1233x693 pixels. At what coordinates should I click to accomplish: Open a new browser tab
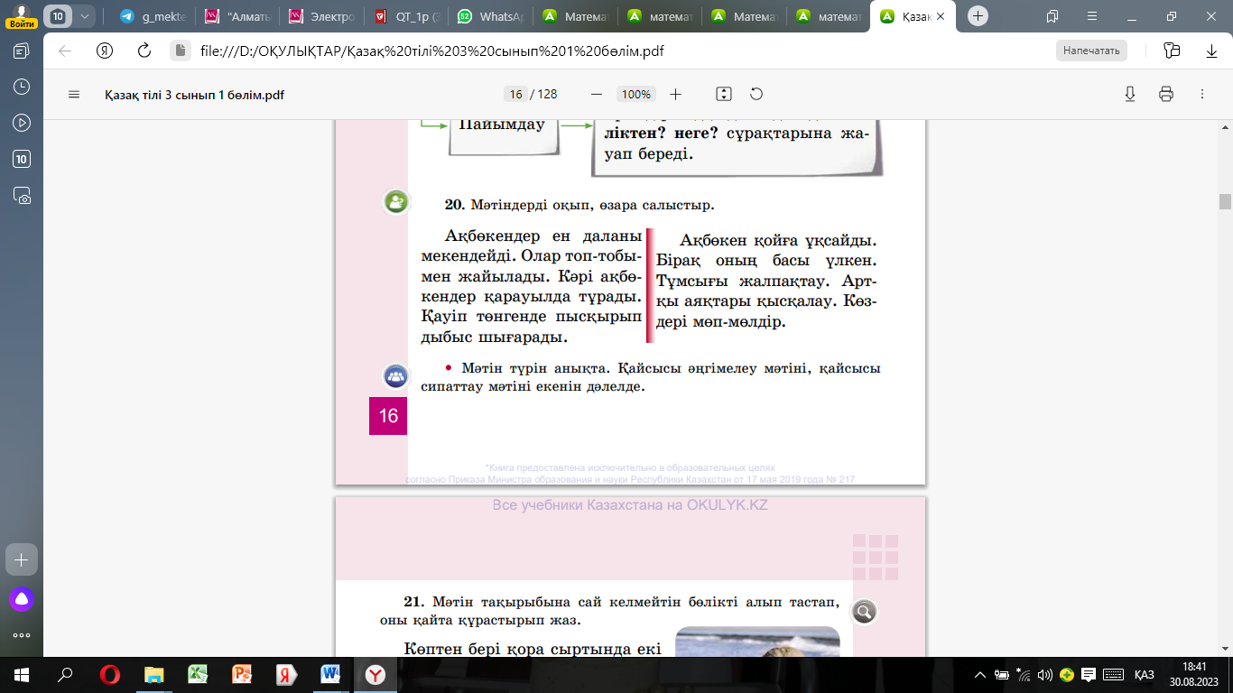coord(978,16)
